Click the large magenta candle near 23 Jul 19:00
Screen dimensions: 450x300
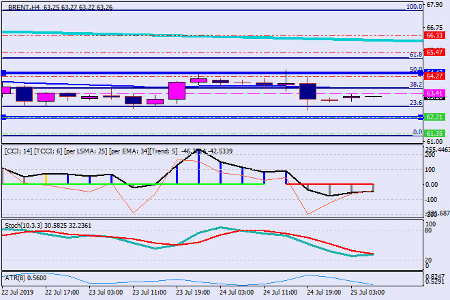pos(177,91)
